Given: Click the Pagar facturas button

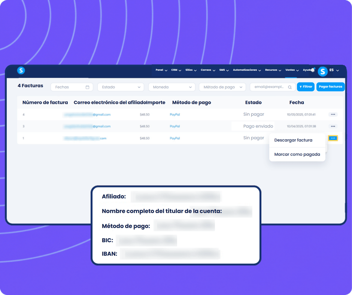Looking at the screenshot, I should point(330,87).
